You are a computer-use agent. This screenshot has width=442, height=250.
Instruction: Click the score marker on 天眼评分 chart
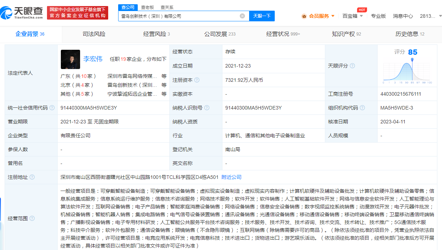[x=412, y=60]
